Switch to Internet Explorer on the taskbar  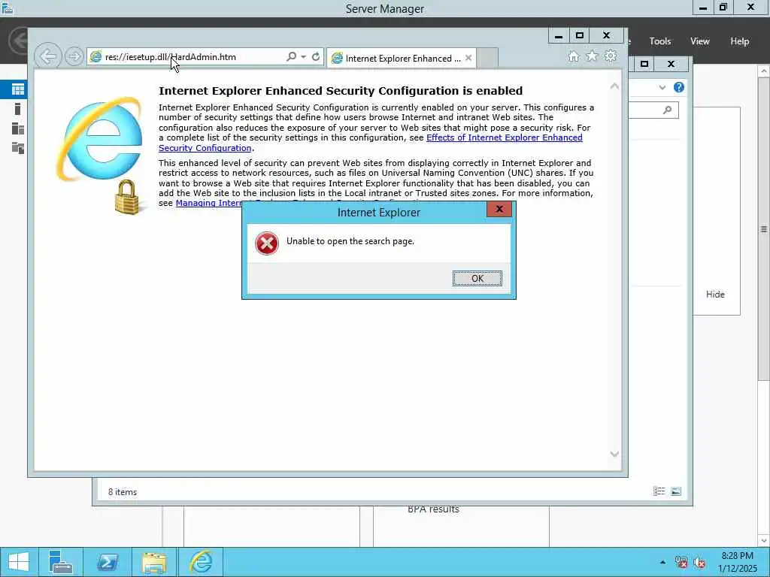point(201,562)
